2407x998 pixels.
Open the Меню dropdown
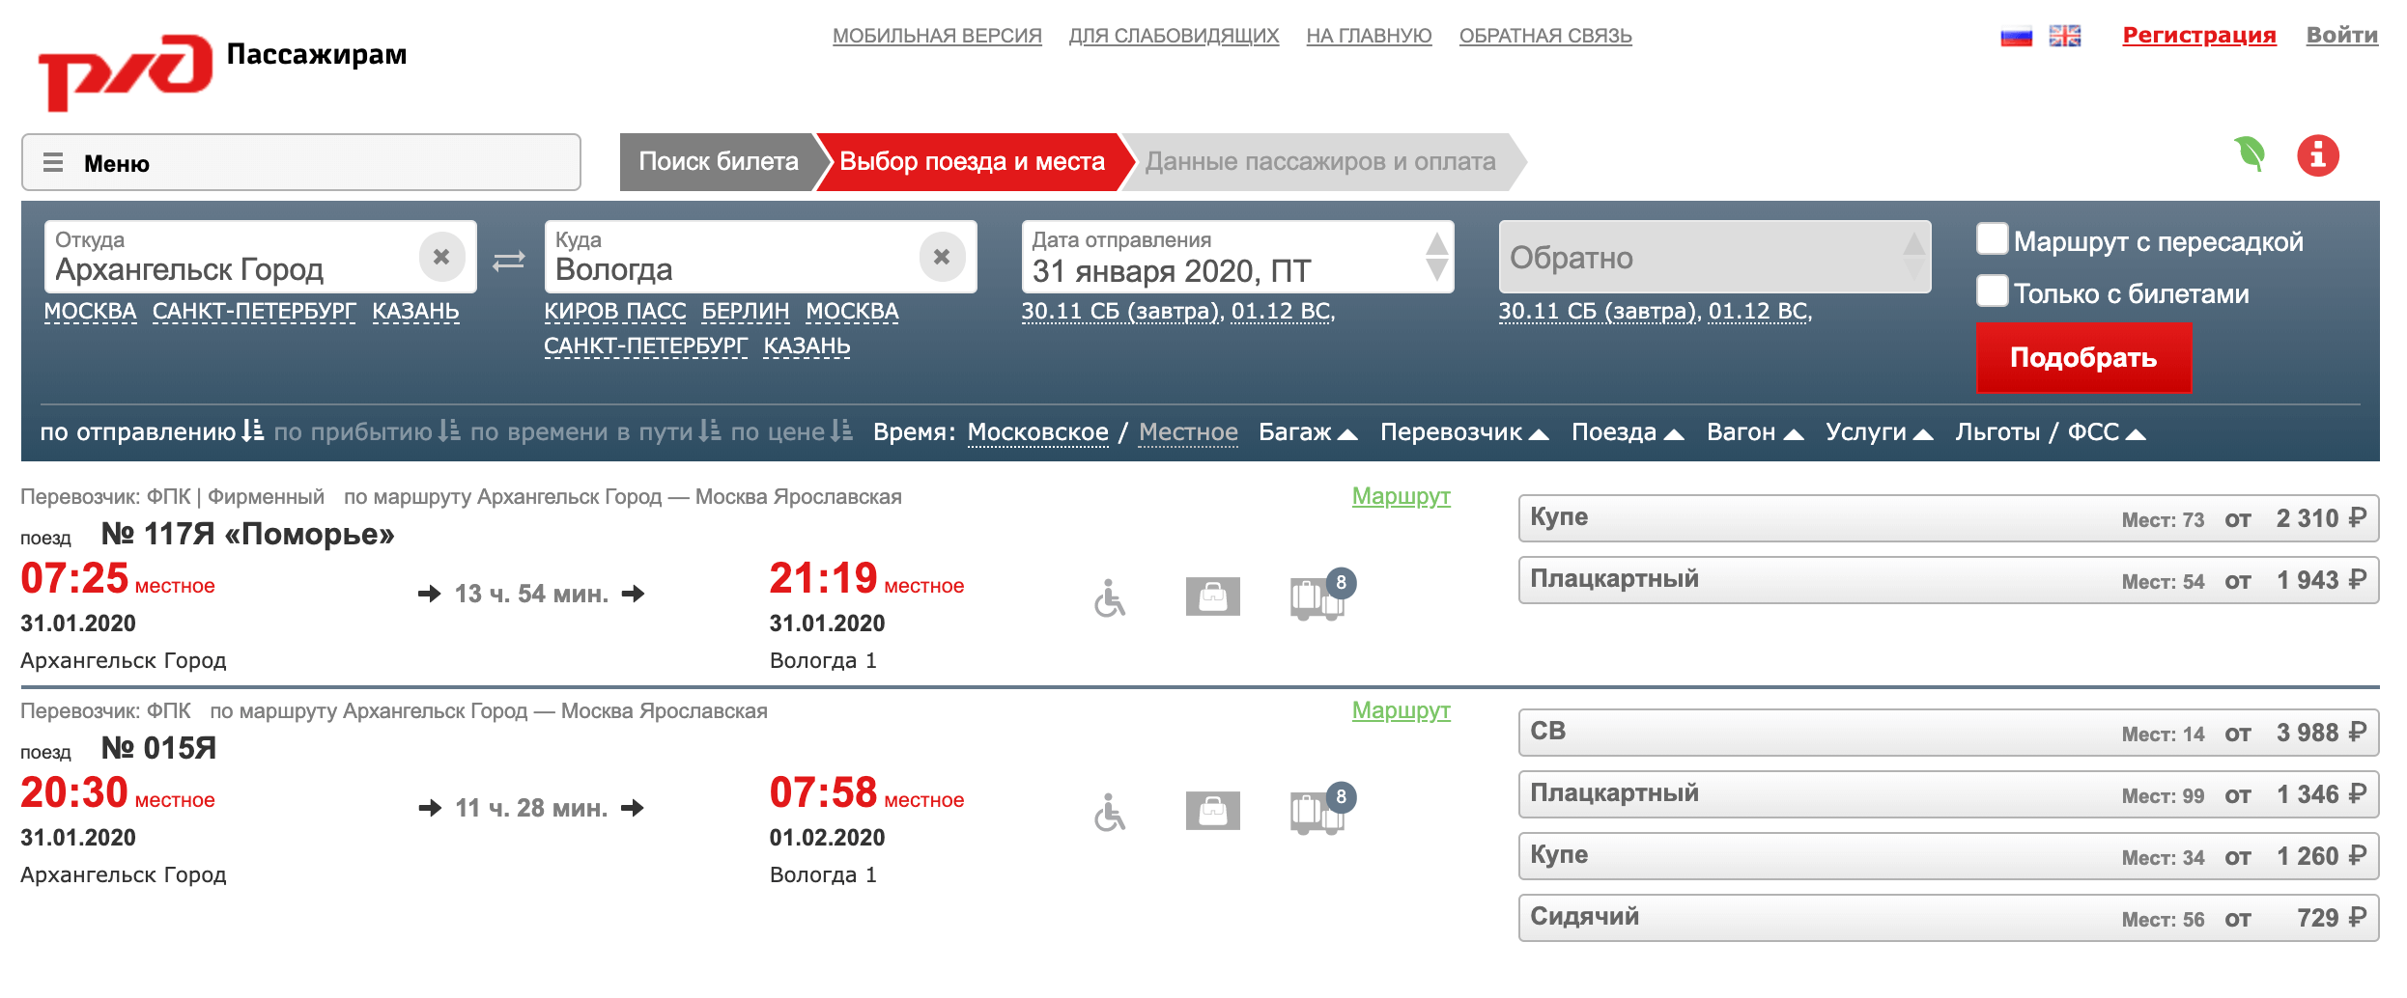point(301,162)
